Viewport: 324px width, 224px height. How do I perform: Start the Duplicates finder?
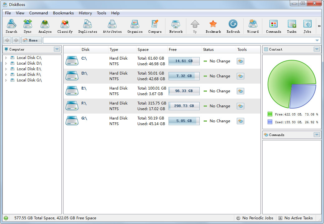pos(88,26)
